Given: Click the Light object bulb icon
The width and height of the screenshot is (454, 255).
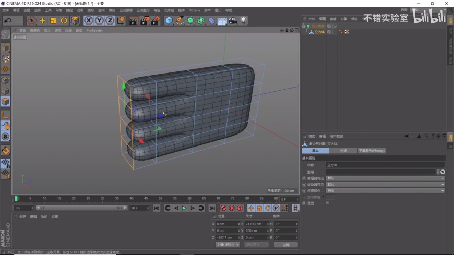Looking at the screenshot, I should (243, 20).
